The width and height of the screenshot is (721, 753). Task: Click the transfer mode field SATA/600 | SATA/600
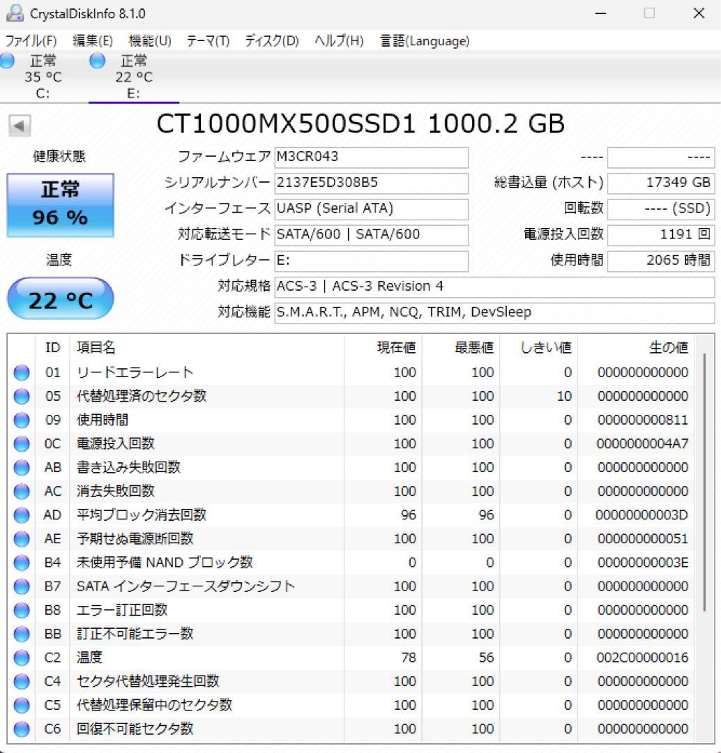click(371, 236)
